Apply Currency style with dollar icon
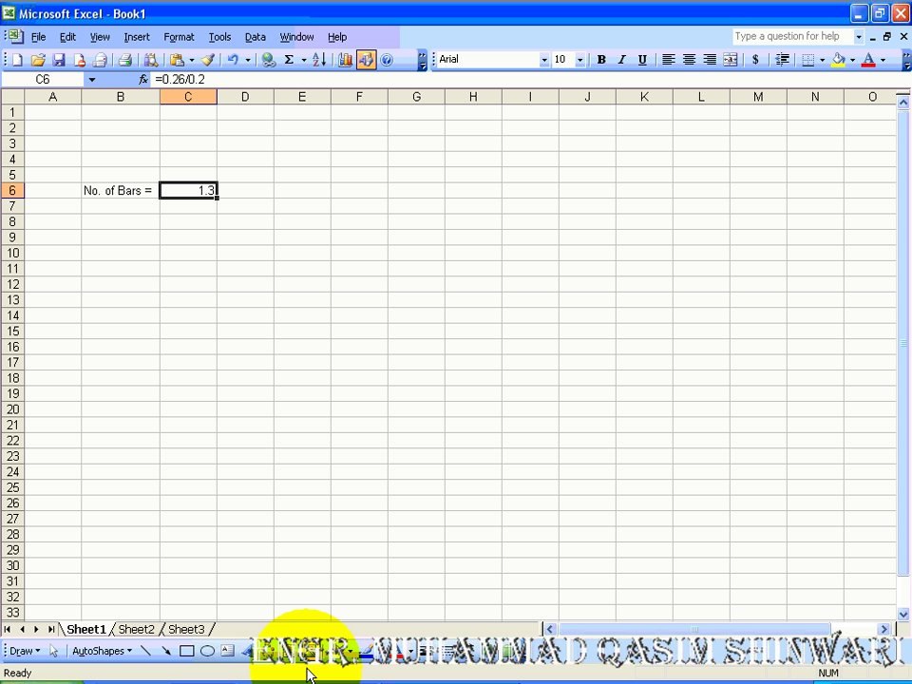Image resolution: width=912 pixels, height=684 pixels. tap(755, 59)
